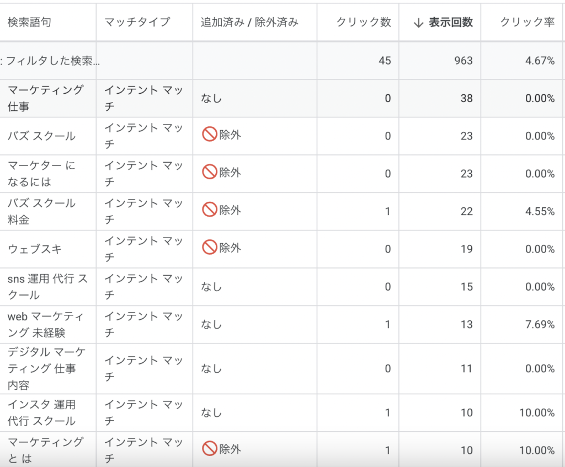
Task: Select the sns 運用 代行 スクール search term
Action: coord(47,287)
